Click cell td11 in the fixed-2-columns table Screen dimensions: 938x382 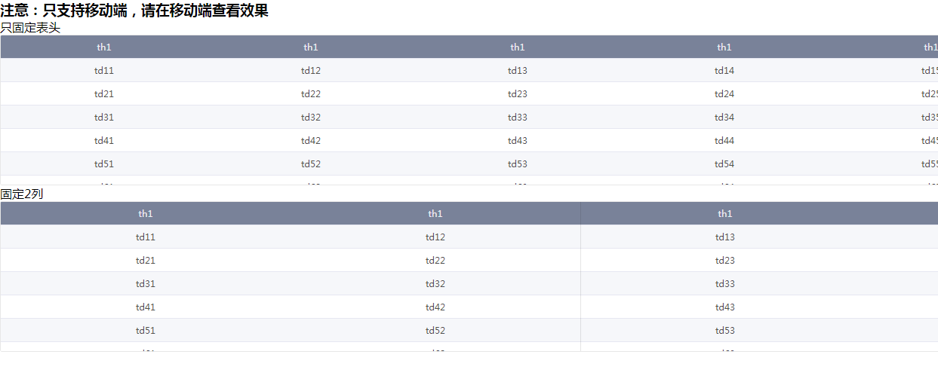[x=146, y=237]
